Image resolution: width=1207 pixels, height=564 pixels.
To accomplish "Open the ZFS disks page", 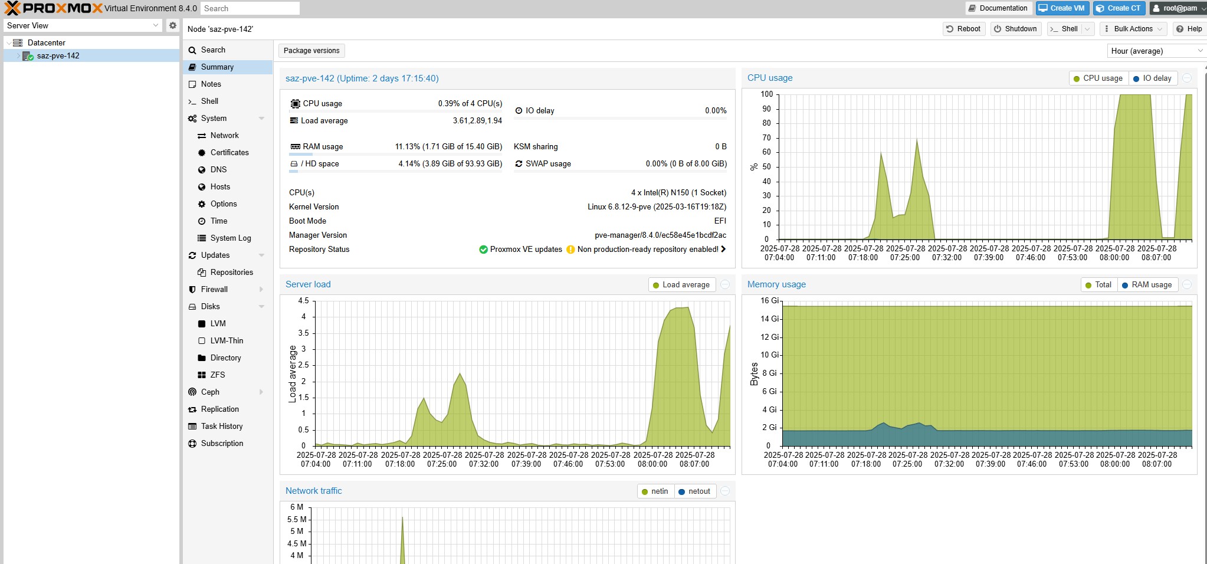I will (218, 375).
